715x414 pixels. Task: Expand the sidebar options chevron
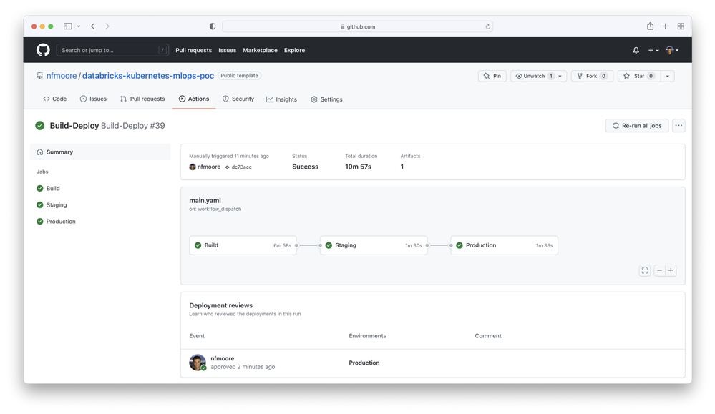point(79,26)
